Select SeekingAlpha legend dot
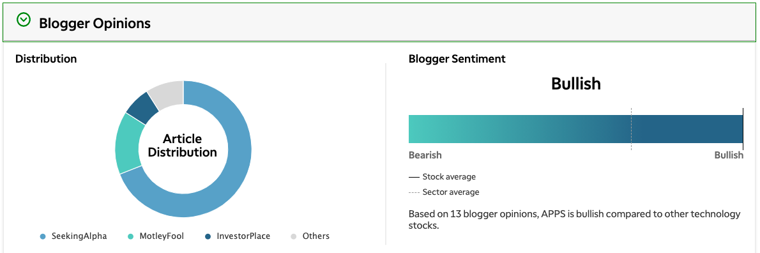The width and height of the screenshot is (760, 253). [x=43, y=236]
